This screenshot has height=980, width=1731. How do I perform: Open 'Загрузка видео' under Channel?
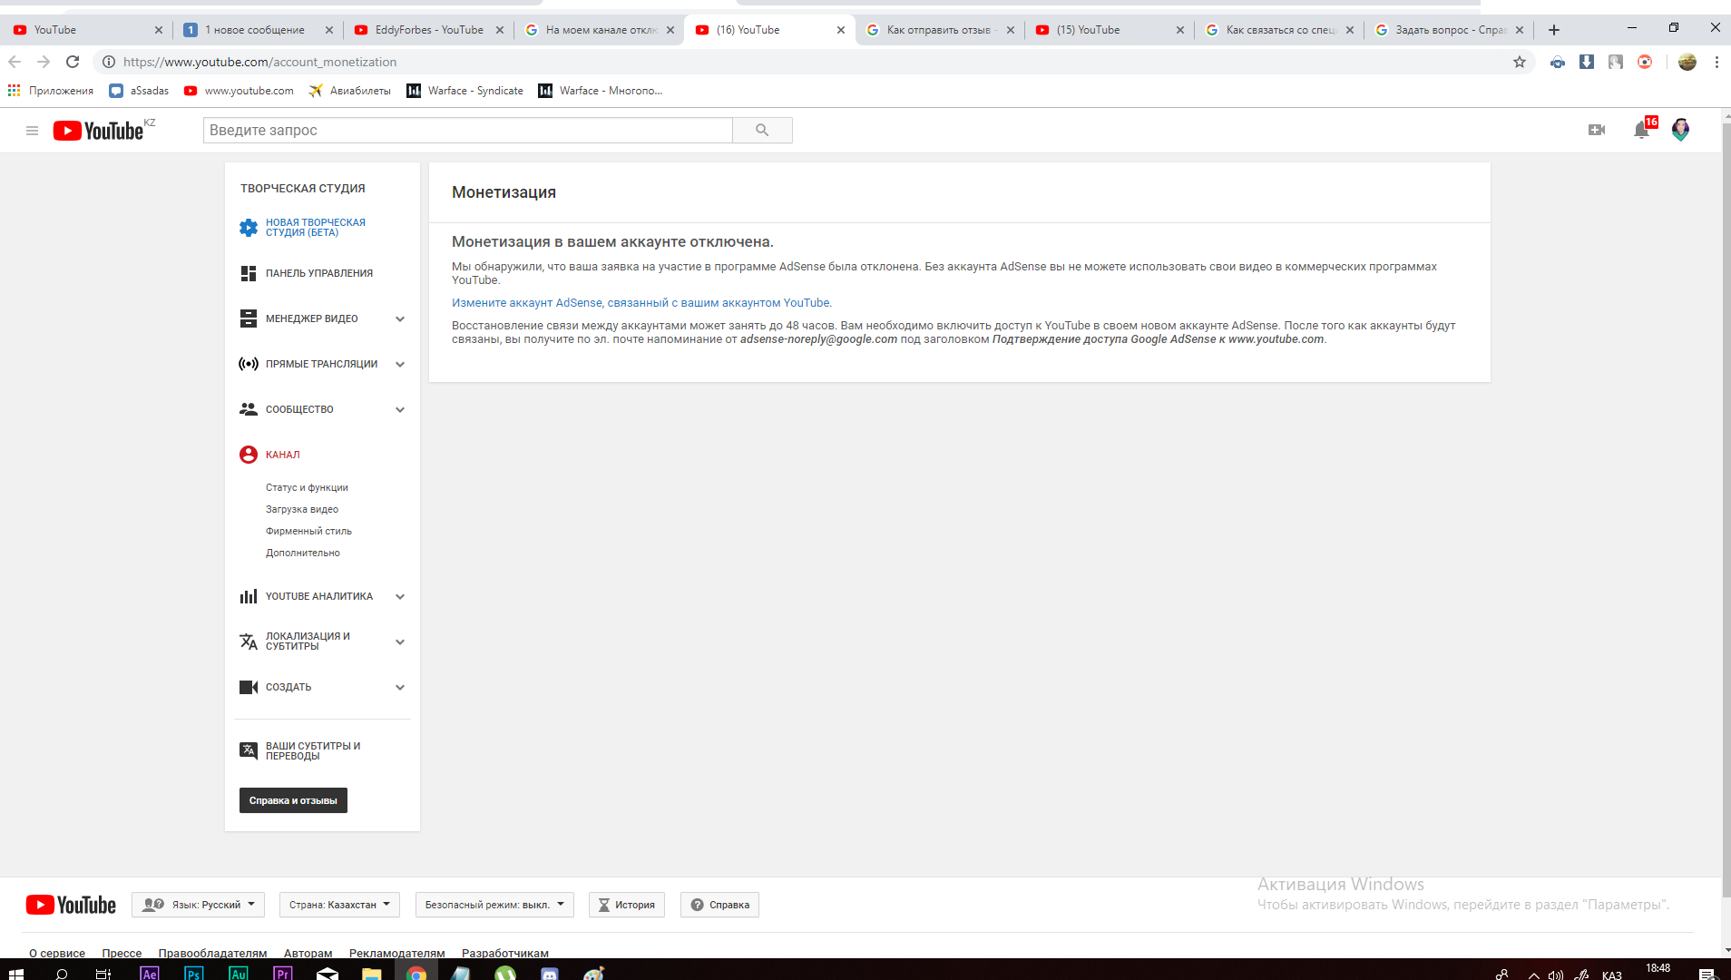point(302,509)
